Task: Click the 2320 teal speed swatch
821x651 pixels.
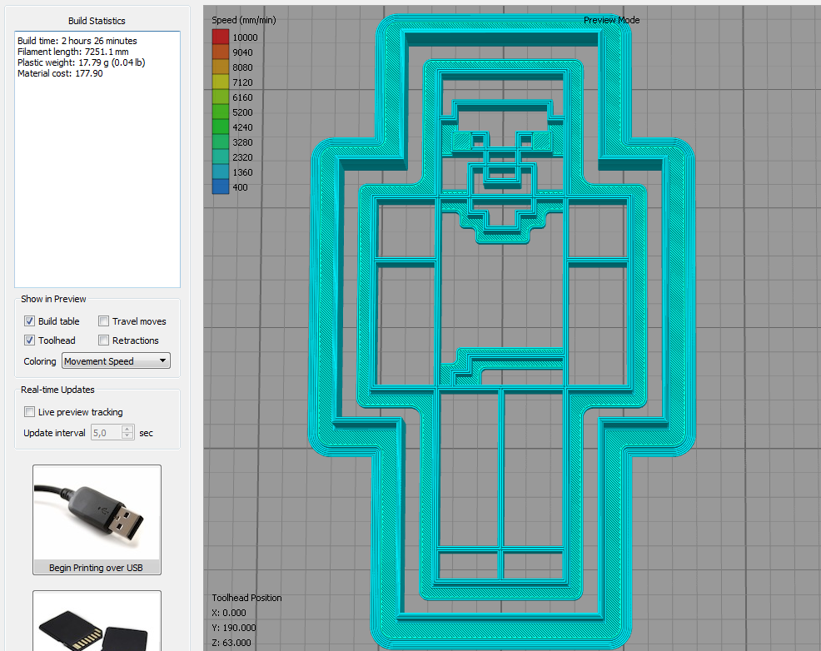Action: (221, 157)
